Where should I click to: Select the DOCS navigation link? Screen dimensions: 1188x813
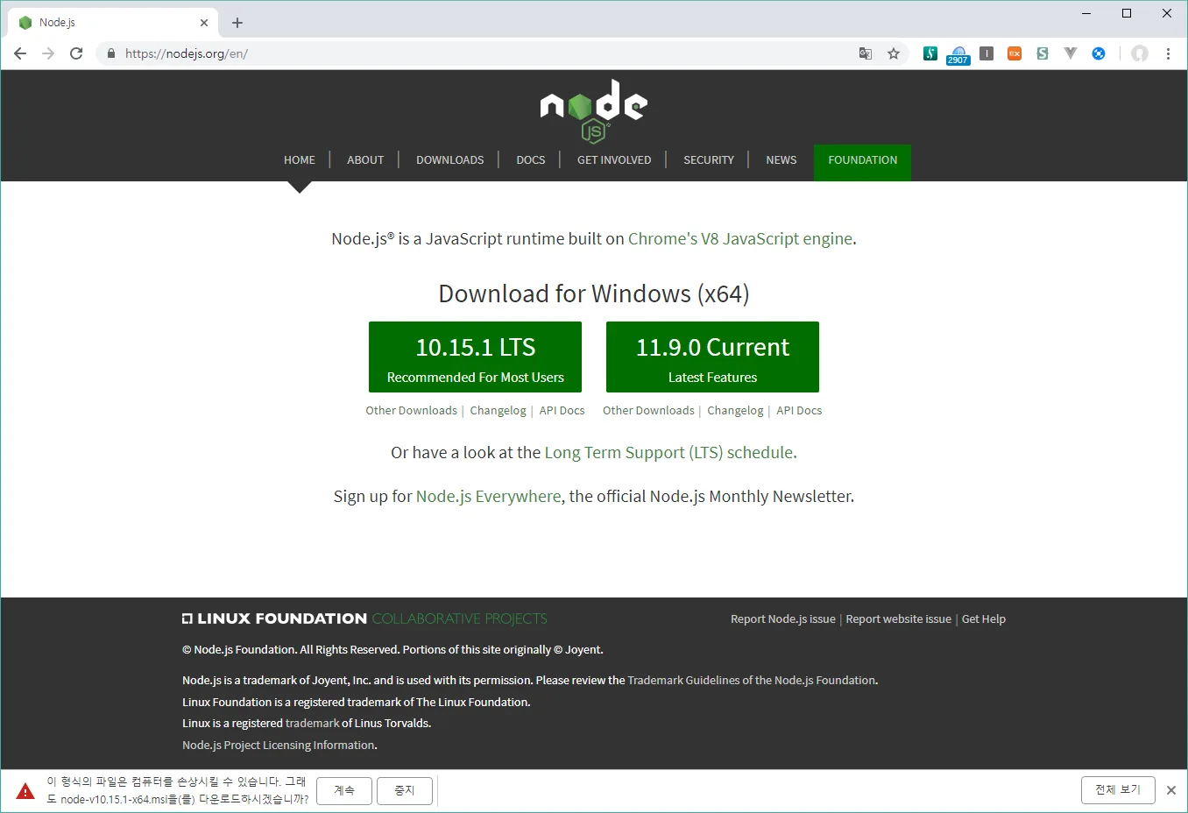pyautogui.click(x=530, y=160)
